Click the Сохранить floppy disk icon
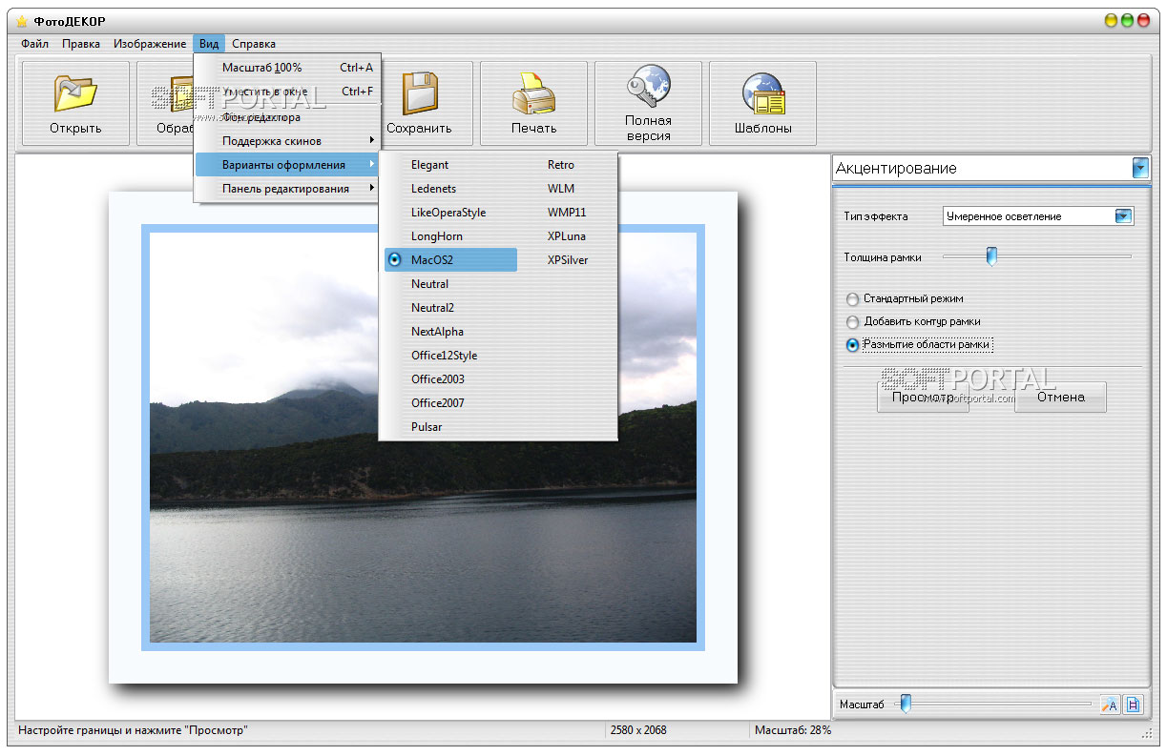 [419, 95]
